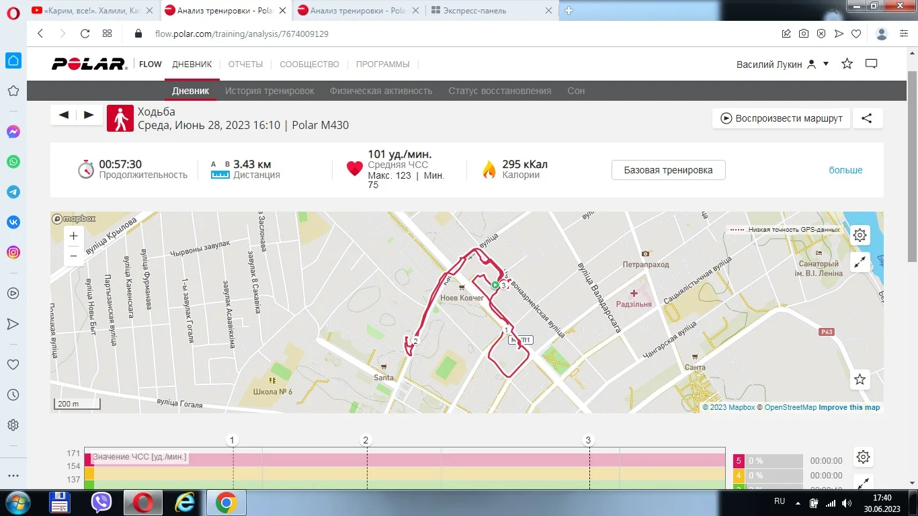The height and width of the screenshot is (516, 918).
Task: Click the Базовая тренировка button
Action: (x=669, y=170)
